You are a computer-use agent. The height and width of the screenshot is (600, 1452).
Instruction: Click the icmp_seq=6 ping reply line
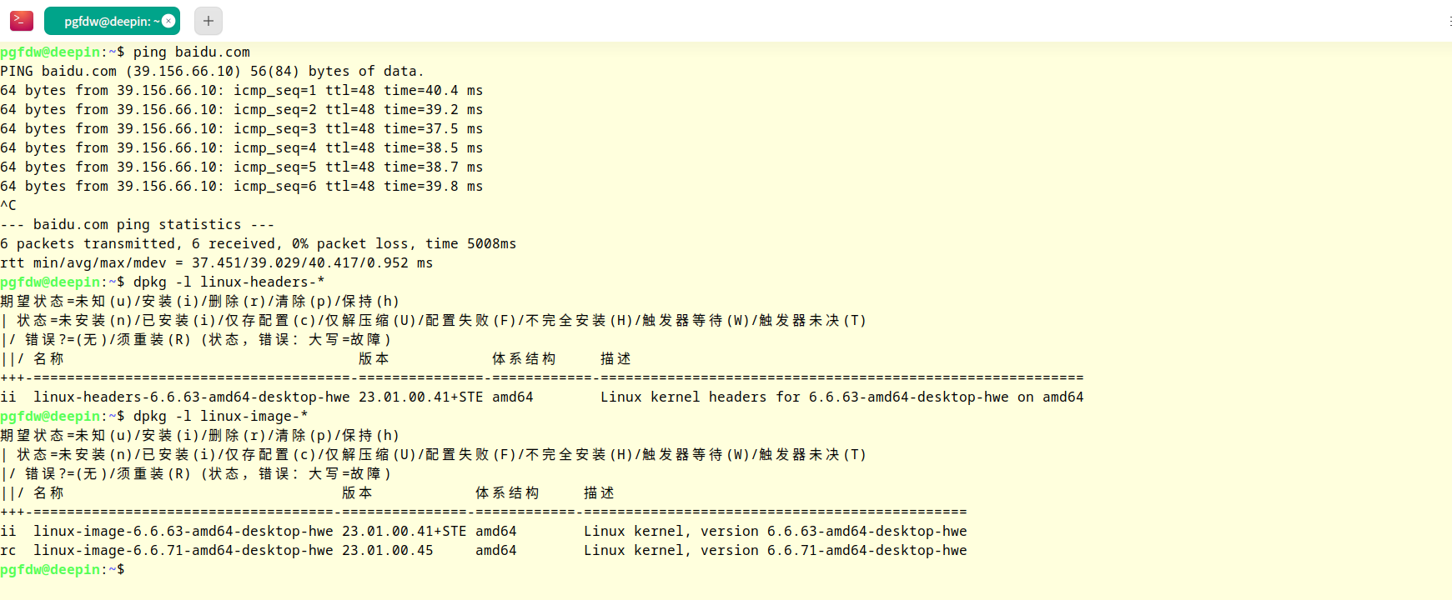pos(242,186)
